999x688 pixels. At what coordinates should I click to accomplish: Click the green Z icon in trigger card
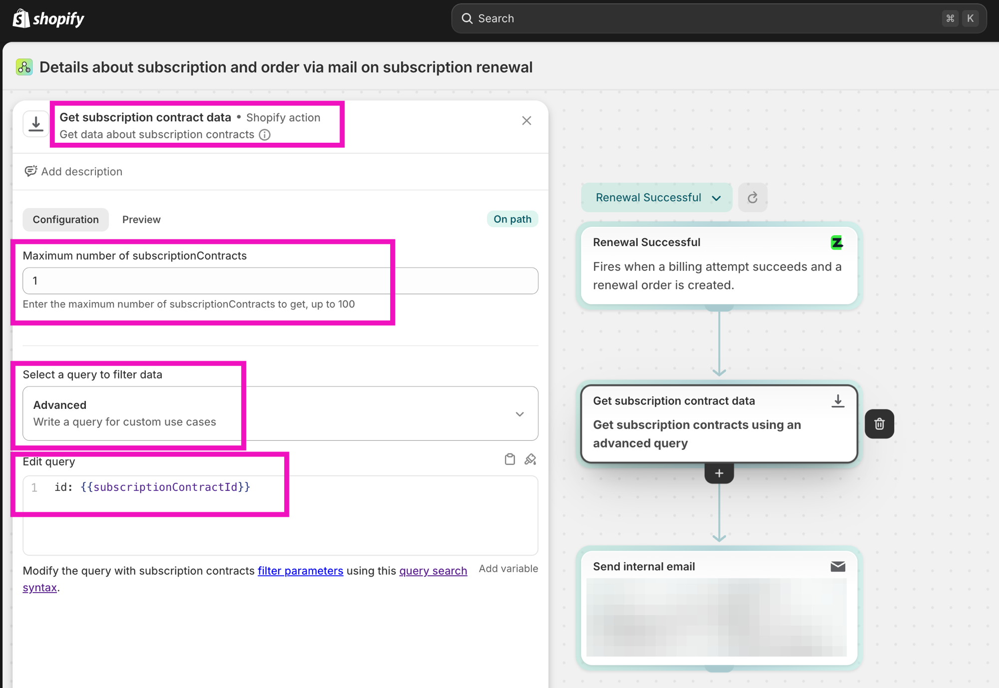click(837, 243)
